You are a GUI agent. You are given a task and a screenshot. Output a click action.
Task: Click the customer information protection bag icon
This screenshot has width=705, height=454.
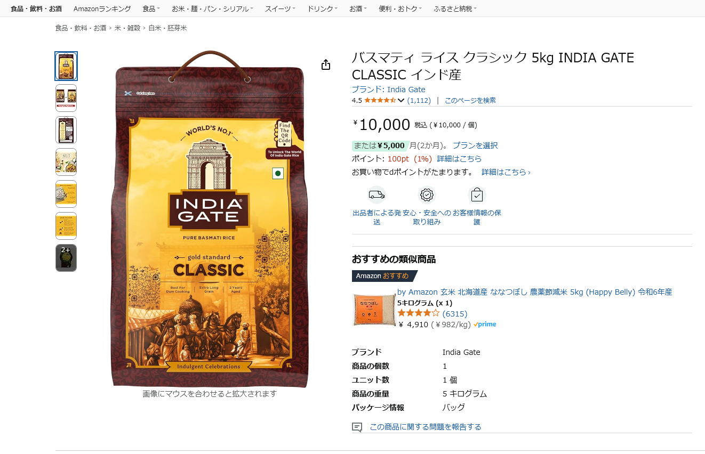pos(477,195)
